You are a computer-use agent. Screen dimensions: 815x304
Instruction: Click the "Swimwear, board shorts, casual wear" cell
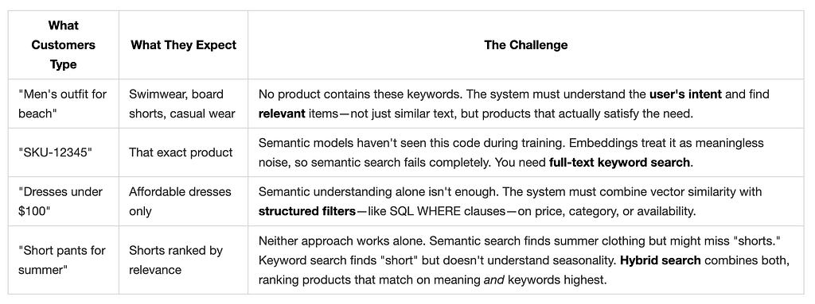point(184,104)
